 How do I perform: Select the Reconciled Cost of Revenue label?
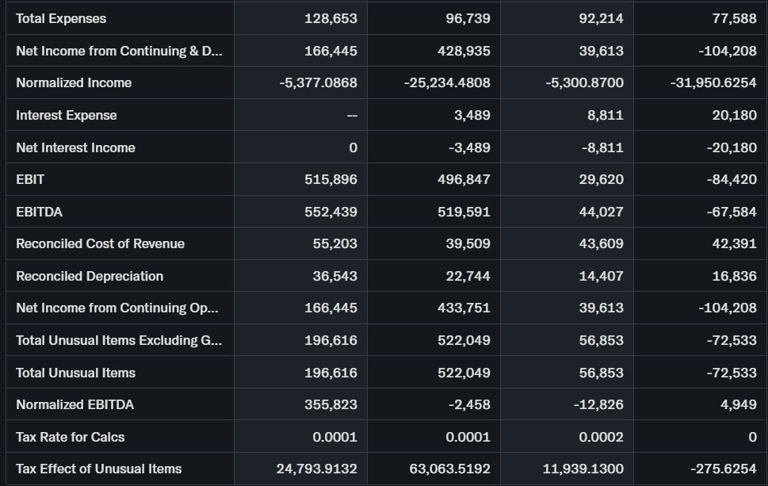(100, 243)
